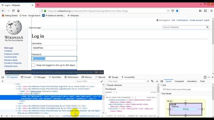214x120 pixels.
Task: Close the Log in - Wikipedia tab
Action: [x=32, y=5]
